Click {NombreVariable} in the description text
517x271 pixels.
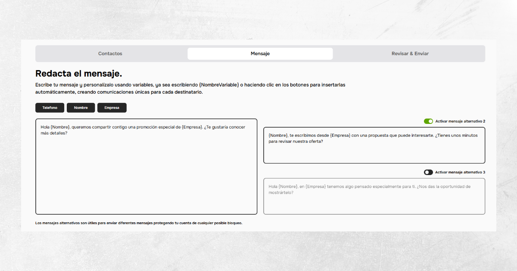point(219,85)
